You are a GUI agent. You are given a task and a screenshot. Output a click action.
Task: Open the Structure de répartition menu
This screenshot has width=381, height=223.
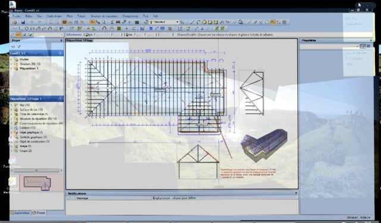point(104,16)
